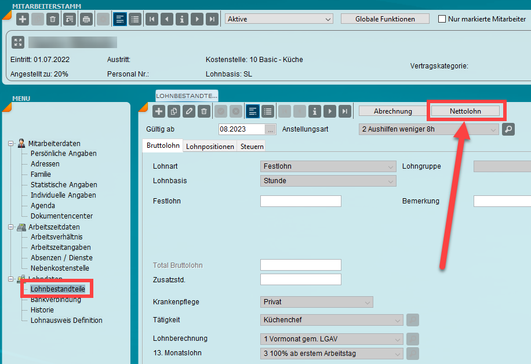Click the add new employee plus icon

pos(23,19)
